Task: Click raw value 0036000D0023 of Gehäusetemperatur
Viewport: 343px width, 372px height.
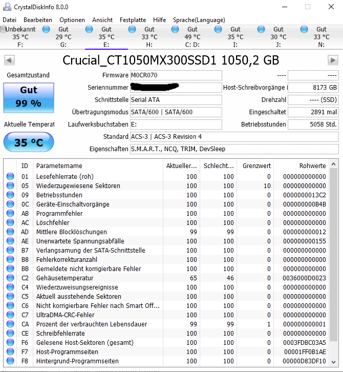Action: click(x=304, y=278)
